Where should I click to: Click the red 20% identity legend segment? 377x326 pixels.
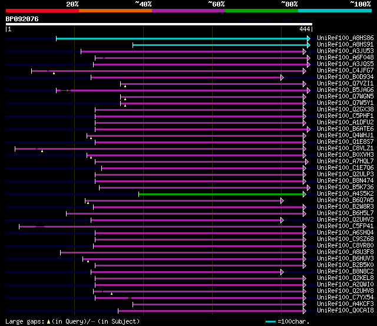tap(42, 11)
